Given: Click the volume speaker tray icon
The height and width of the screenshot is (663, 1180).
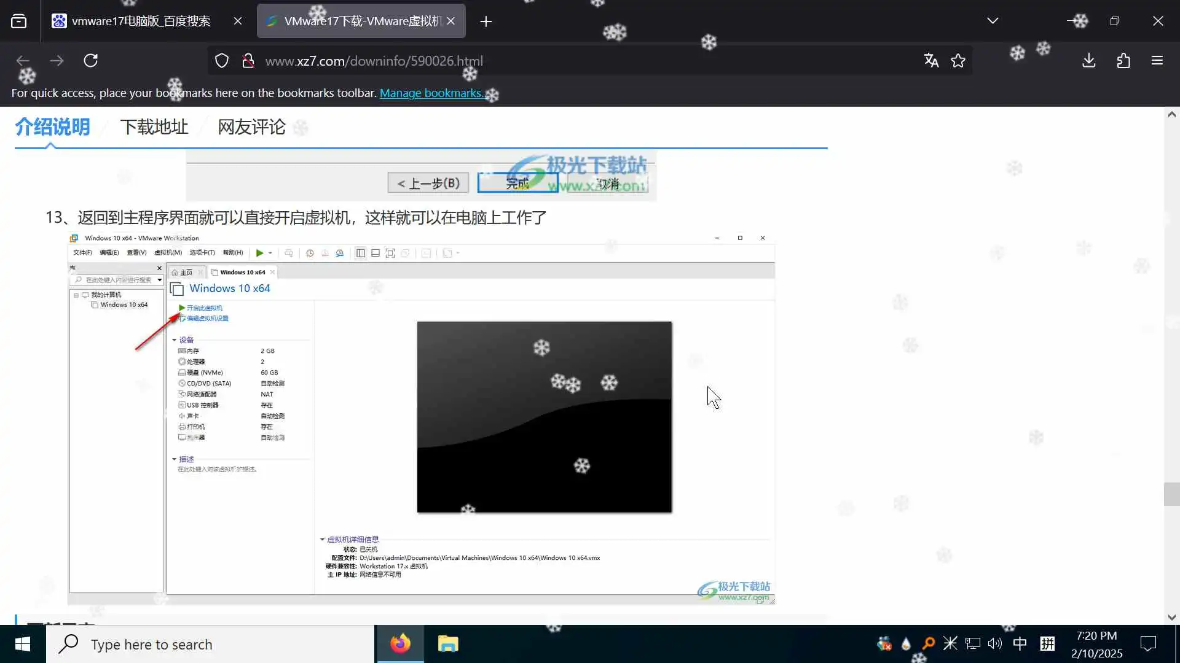Looking at the screenshot, I should coord(995,643).
